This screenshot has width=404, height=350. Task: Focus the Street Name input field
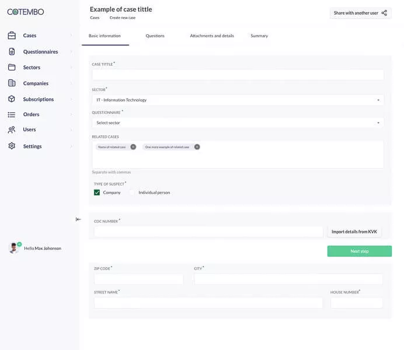[x=208, y=303]
